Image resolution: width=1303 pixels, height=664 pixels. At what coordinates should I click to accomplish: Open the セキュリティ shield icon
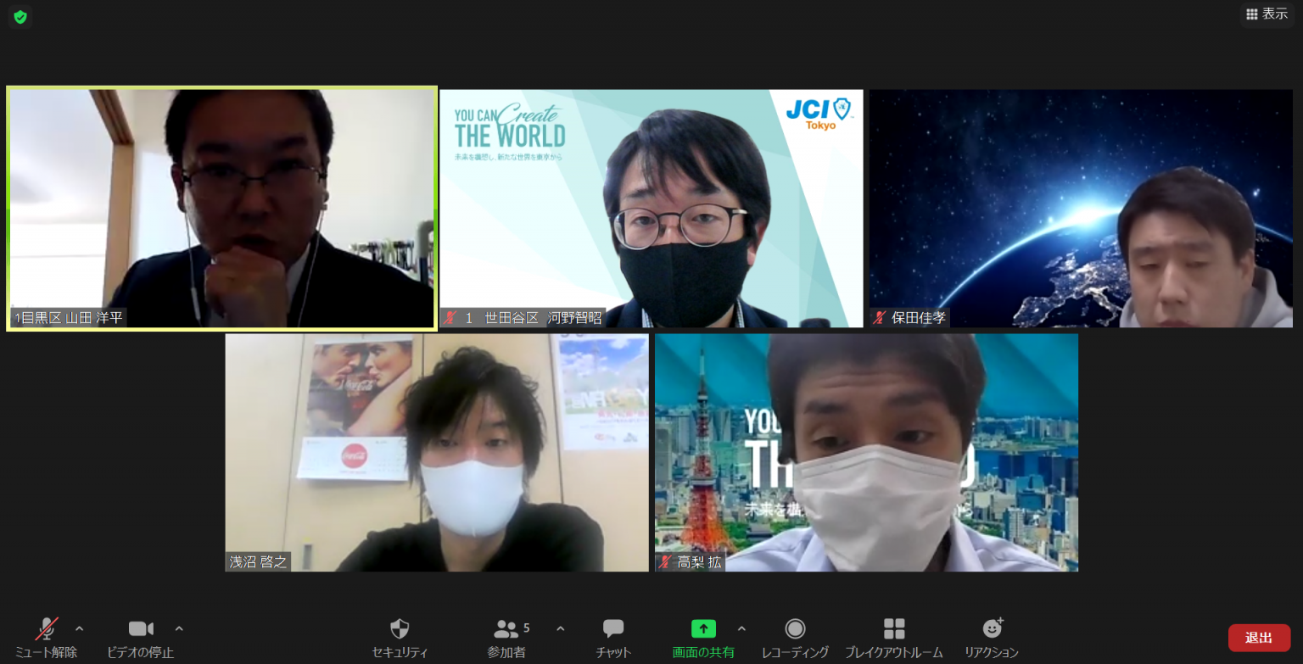(x=400, y=629)
